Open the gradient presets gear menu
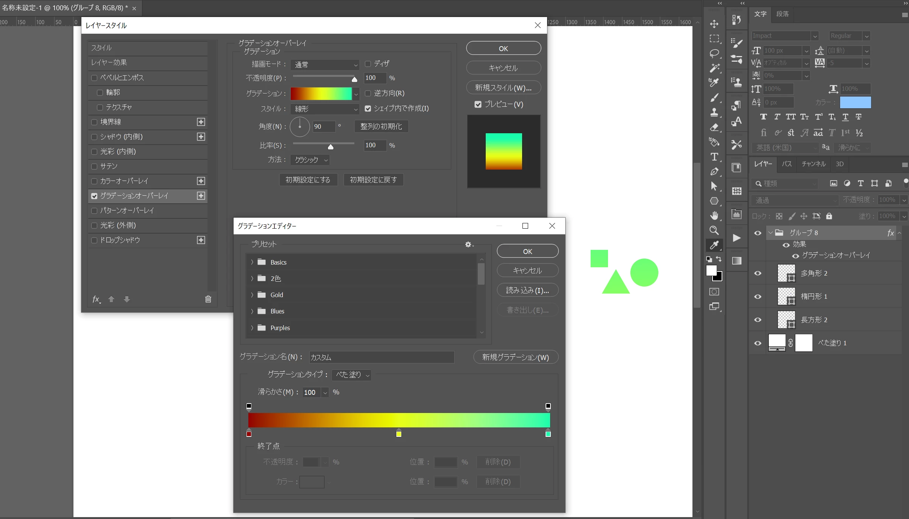The height and width of the screenshot is (519, 909). [469, 245]
